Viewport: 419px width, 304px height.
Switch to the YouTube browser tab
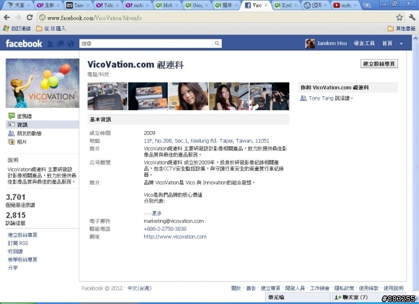(346, 5)
